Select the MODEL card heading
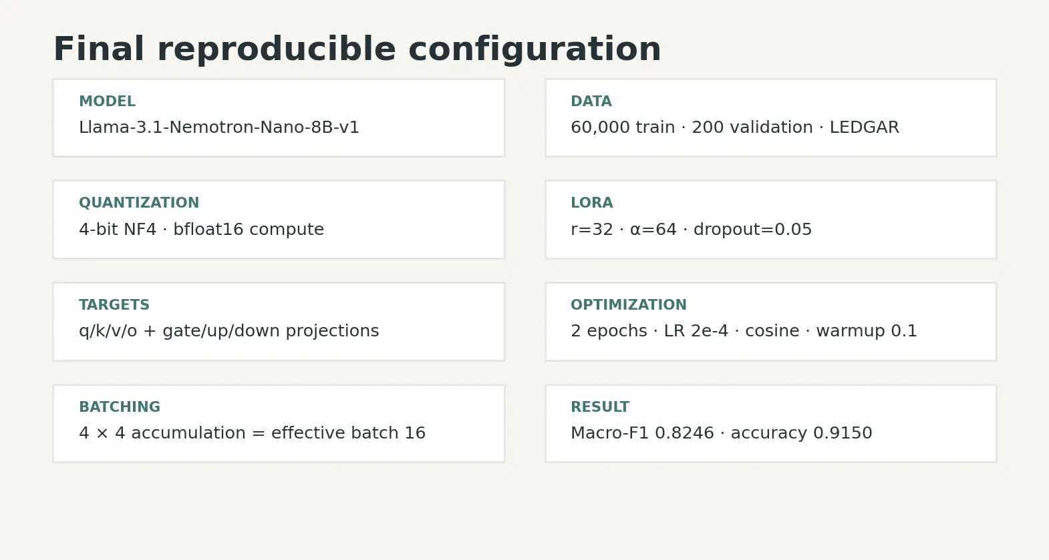The height and width of the screenshot is (560, 1049). point(107,101)
